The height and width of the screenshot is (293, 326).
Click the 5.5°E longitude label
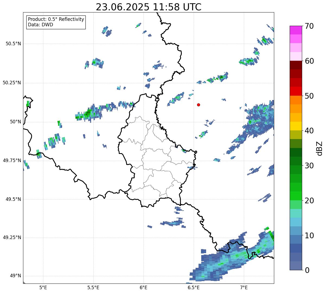(93, 287)
